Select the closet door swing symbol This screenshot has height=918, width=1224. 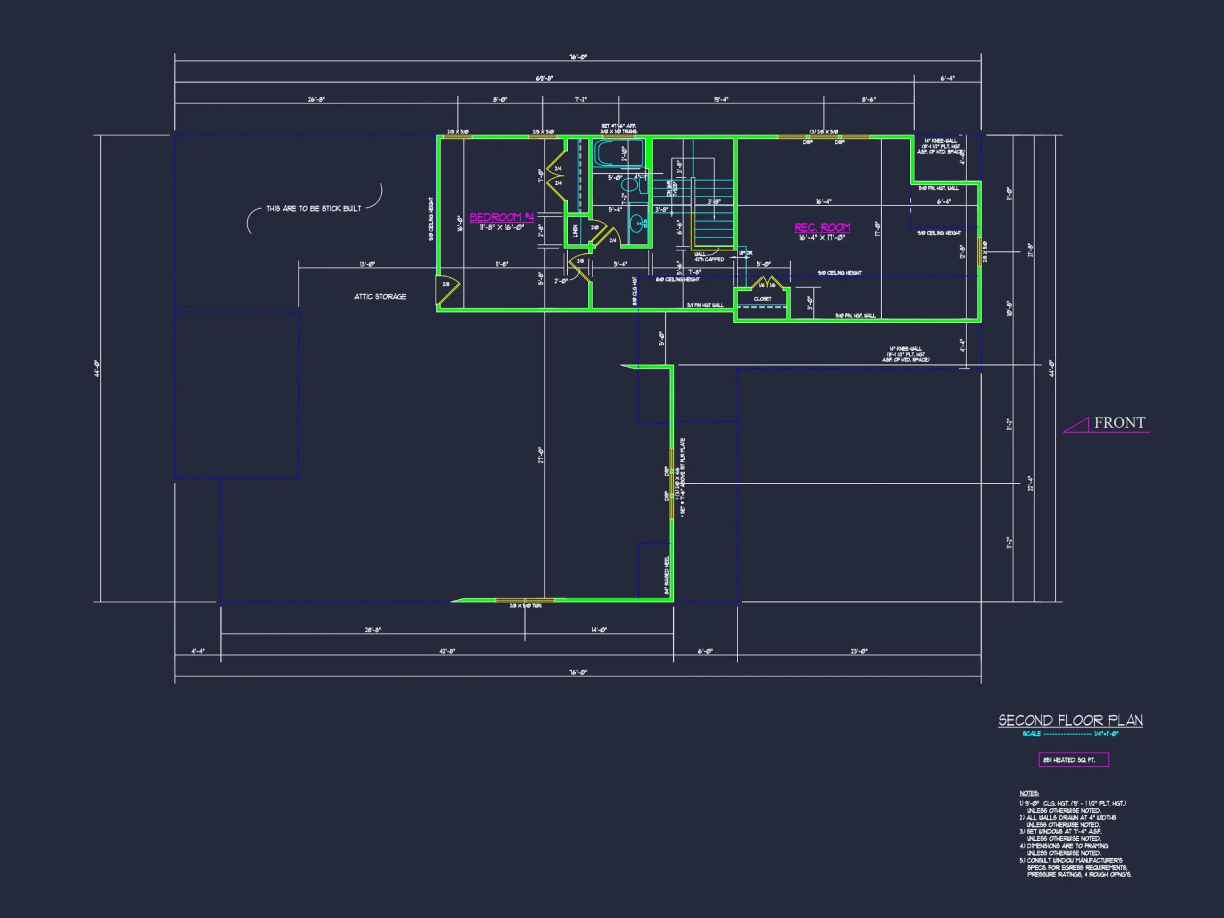coord(766,283)
